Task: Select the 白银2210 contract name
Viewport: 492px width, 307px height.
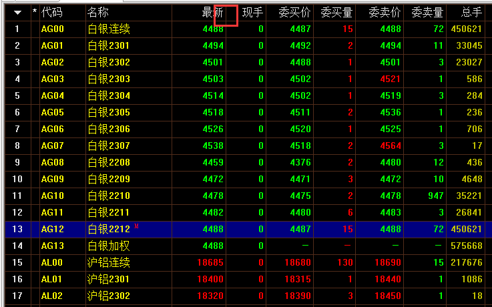Action: tap(109, 196)
